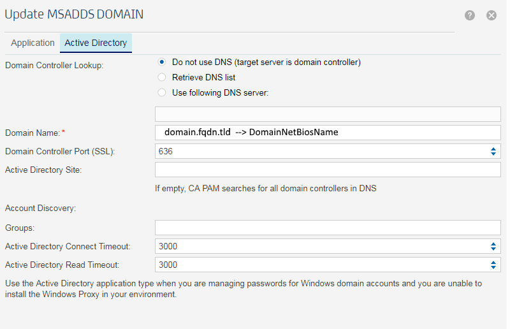This screenshot has height=329, width=510.
Task: Select 'Do not use DNS' radio option
Action: pyautogui.click(x=162, y=62)
